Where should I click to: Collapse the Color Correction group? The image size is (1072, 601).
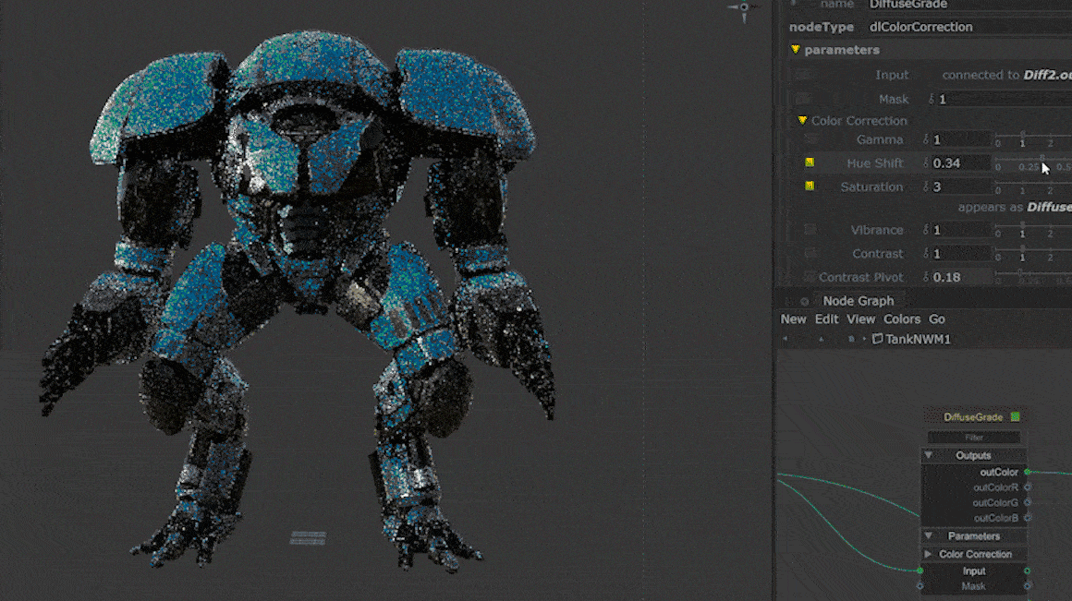click(803, 121)
